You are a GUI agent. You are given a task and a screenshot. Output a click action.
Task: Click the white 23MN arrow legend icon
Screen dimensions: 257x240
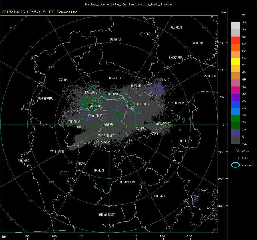[x=235, y=158]
